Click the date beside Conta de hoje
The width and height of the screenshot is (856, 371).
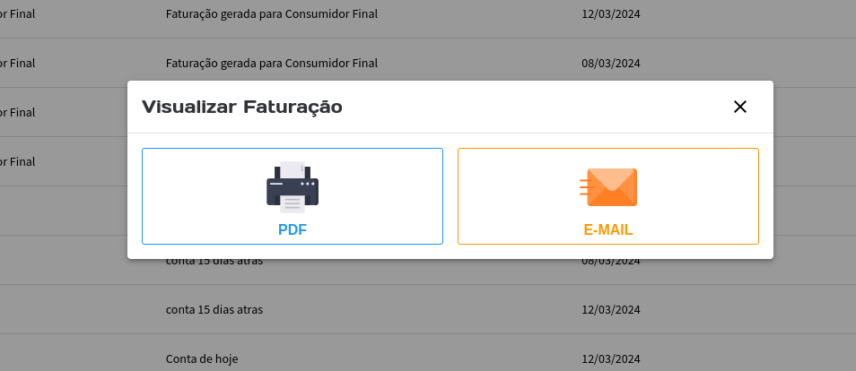[x=611, y=358]
